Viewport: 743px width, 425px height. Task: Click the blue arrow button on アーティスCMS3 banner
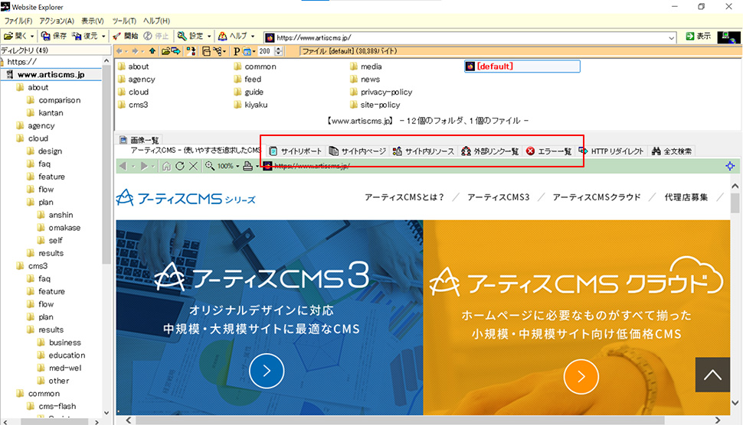tap(267, 371)
